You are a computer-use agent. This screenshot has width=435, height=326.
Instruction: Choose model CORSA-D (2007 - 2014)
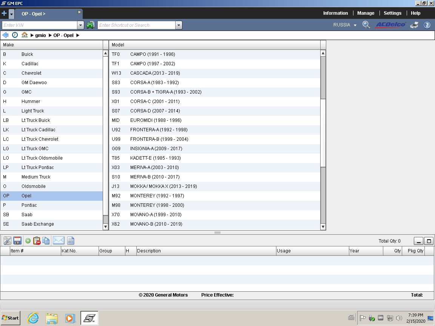215,111
